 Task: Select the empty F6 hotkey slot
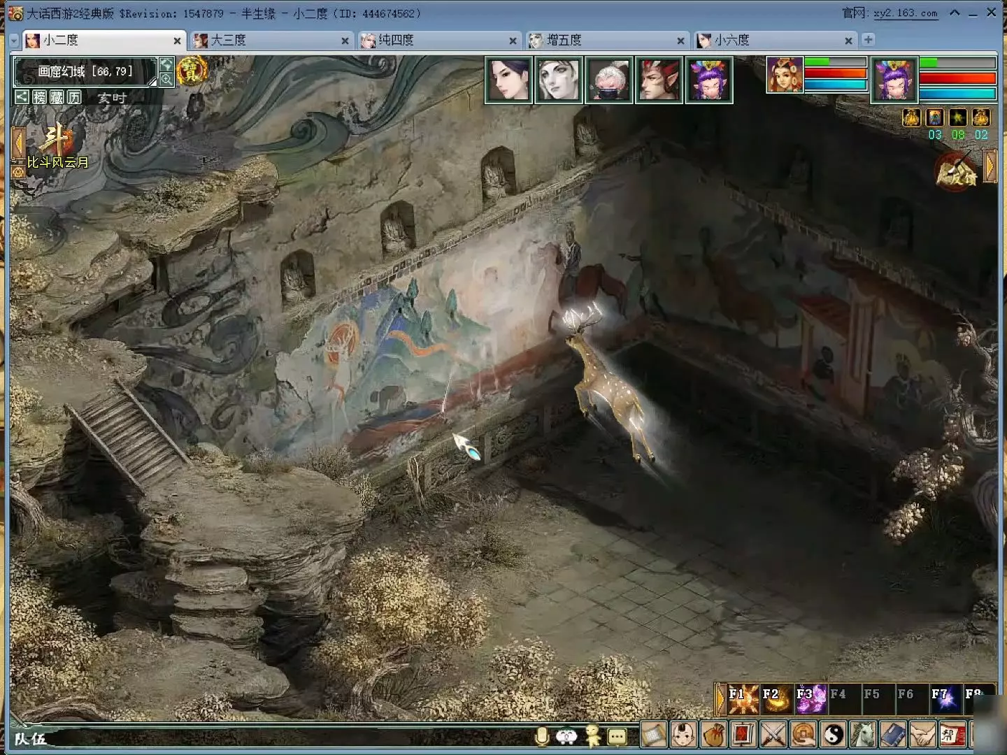pyautogui.click(x=911, y=699)
